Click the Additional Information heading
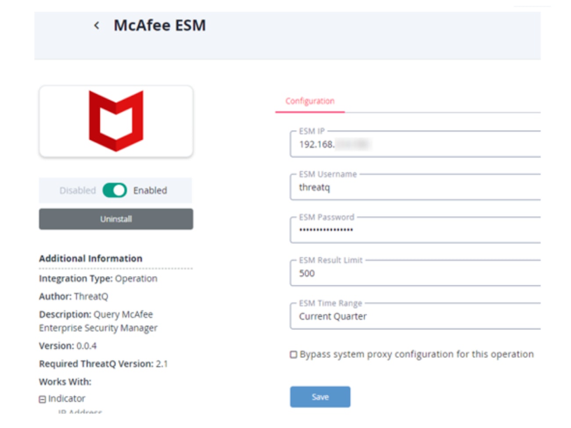 click(90, 259)
